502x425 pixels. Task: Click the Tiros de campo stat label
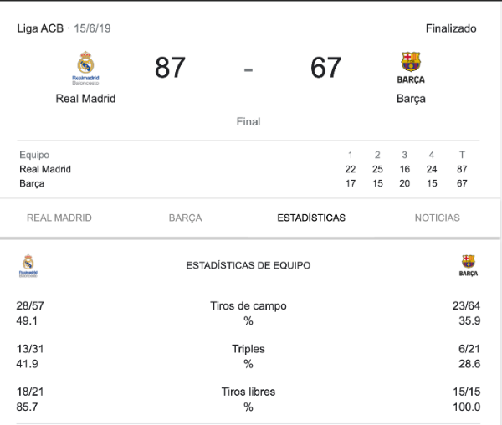pyautogui.click(x=248, y=305)
